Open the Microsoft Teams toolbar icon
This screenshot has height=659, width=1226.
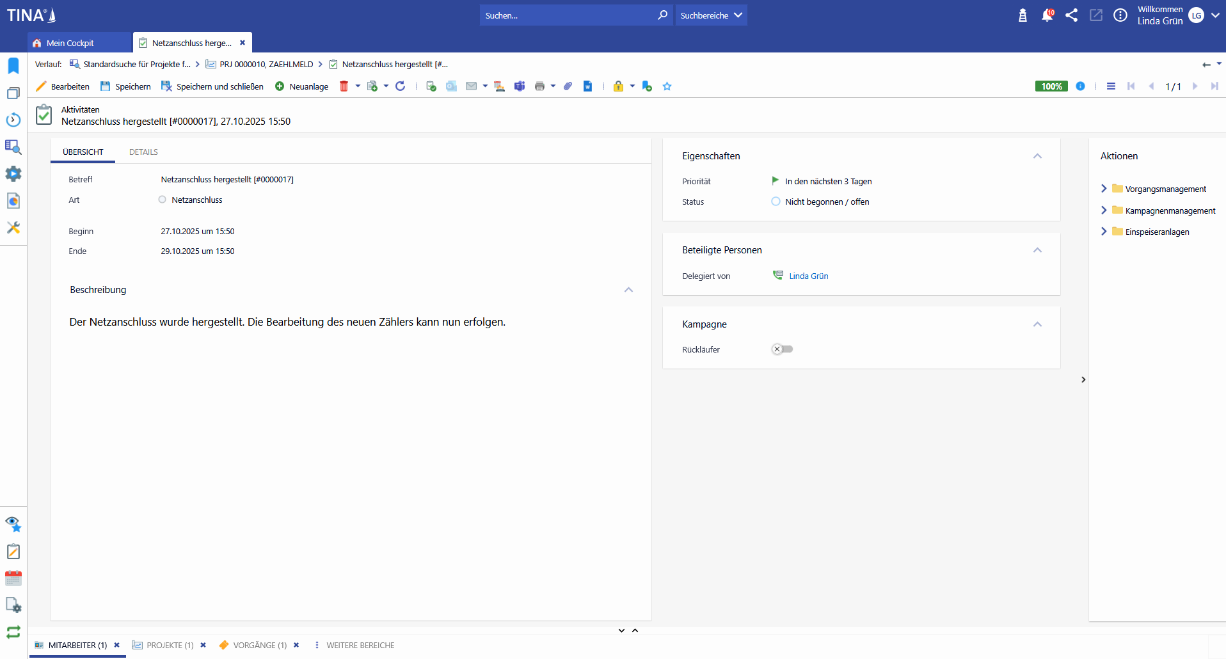tap(520, 86)
